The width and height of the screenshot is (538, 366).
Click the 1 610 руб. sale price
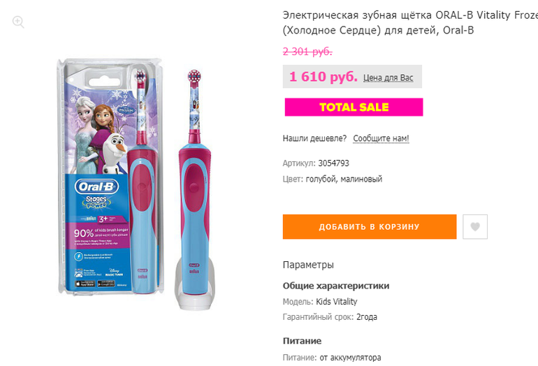pos(323,77)
